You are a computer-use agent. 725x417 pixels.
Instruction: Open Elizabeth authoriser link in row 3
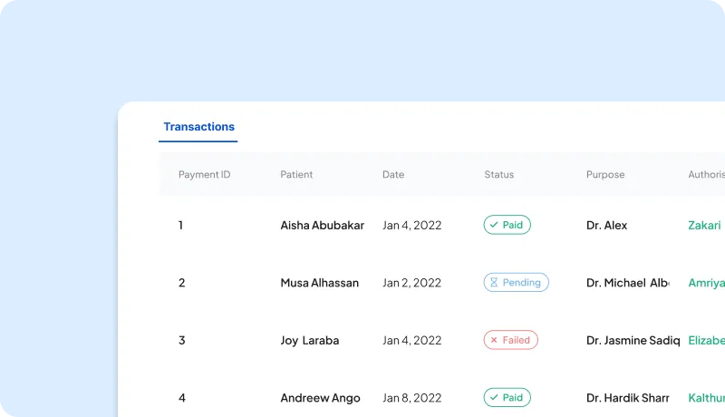tap(706, 341)
